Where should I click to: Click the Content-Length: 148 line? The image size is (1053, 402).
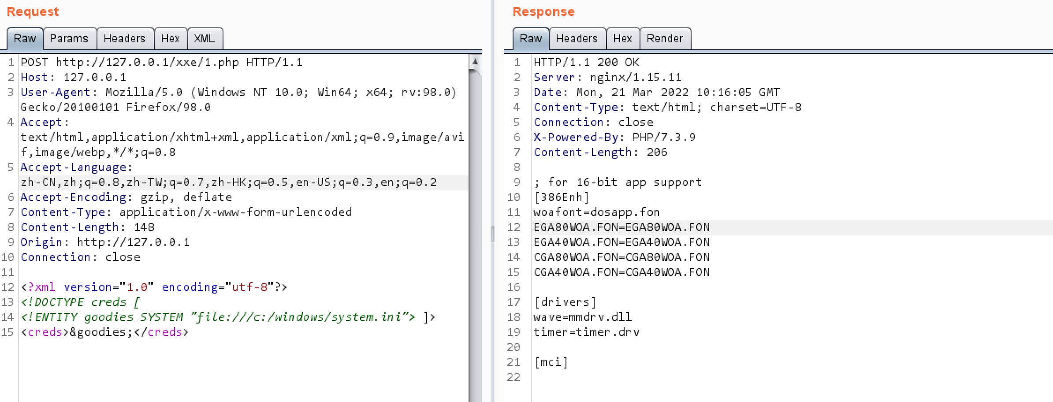[87, 227]
